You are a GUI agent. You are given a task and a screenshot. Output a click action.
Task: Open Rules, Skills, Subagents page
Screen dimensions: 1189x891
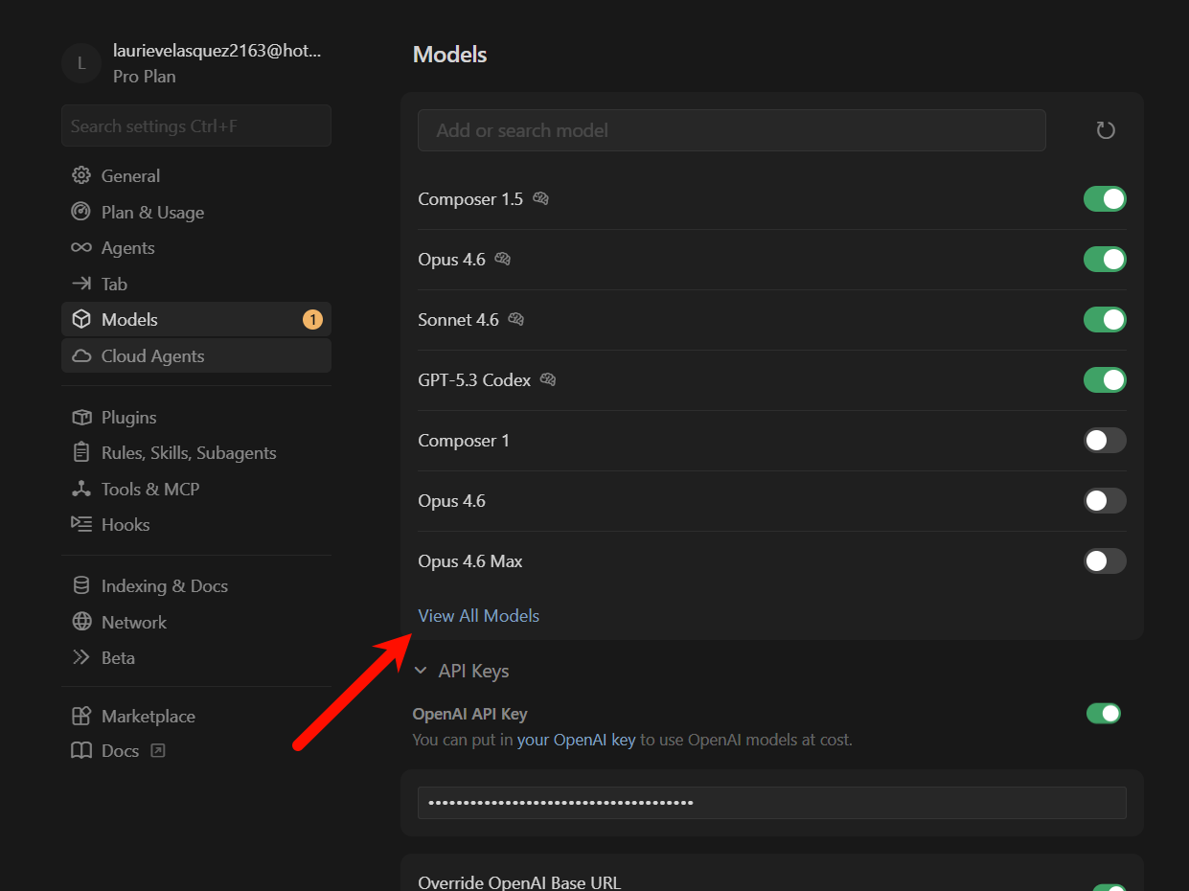point(196,453)
